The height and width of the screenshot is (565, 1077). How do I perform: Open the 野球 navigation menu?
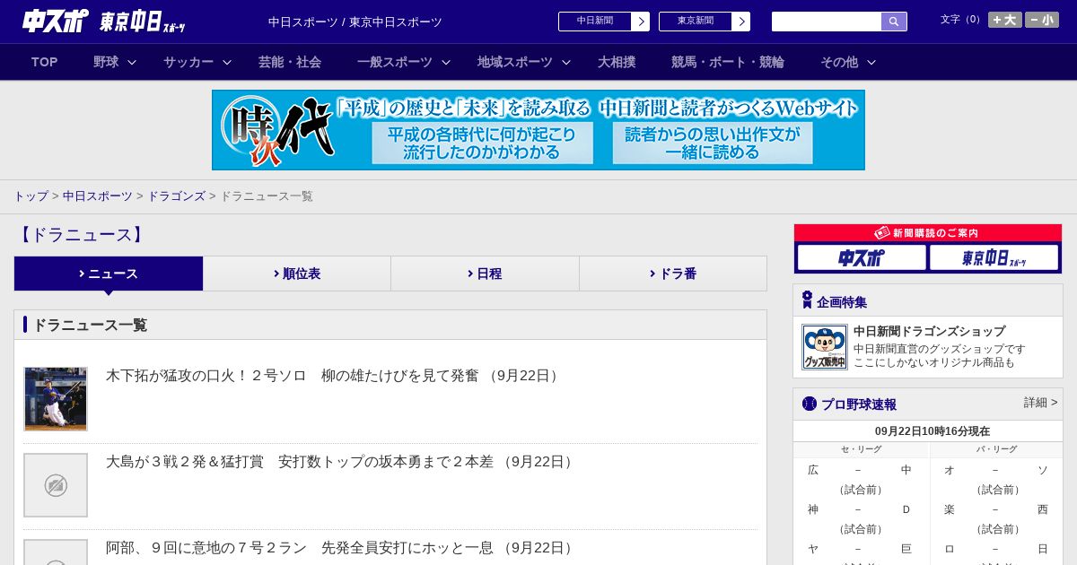click(106, 62)
